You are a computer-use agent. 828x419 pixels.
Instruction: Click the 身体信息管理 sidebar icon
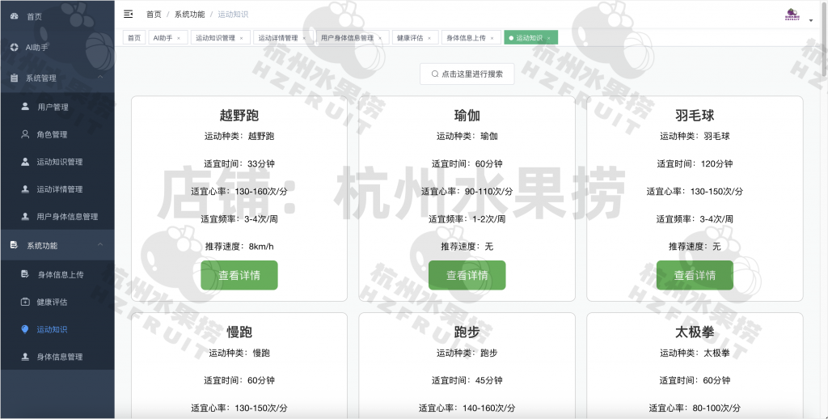(x=25, y=357)
